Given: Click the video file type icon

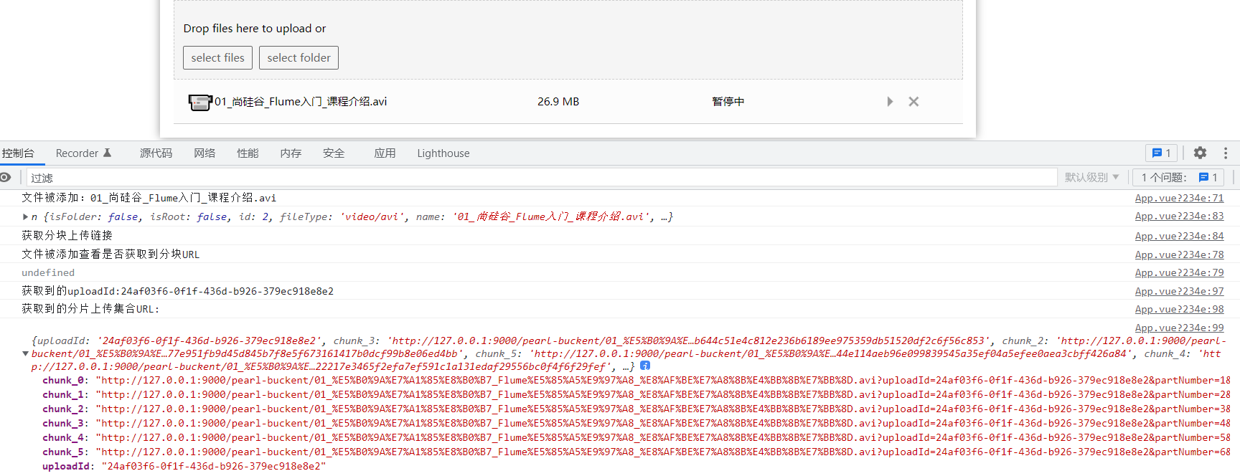Looking at the screenshot, I should click(200, 102).
